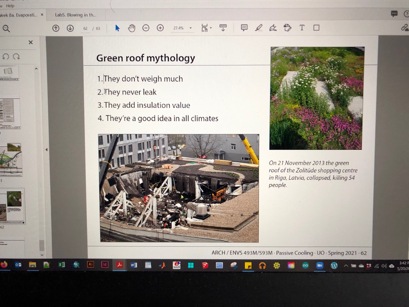Open the zoom level 27.4% dropdown
Viewport: 409px width, 307px height.
tap(191, 28)
